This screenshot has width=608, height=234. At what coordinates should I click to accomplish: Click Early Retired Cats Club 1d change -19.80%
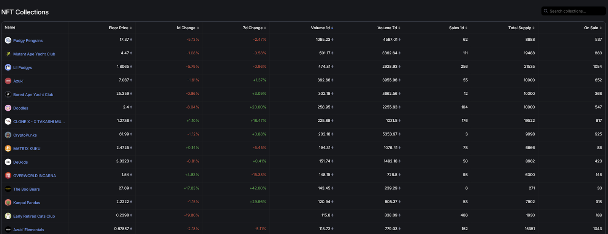[x=192, y=215]
